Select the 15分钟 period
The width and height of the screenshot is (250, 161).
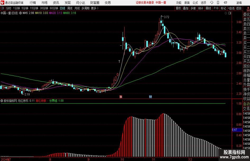click(x=34, y=8)
